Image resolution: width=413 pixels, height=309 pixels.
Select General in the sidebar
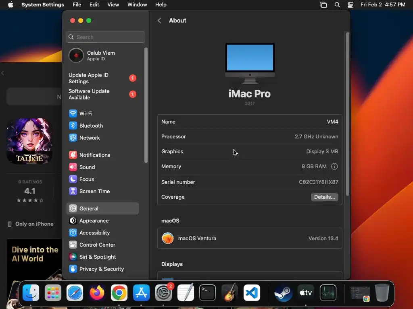click(x=102, y=209)
